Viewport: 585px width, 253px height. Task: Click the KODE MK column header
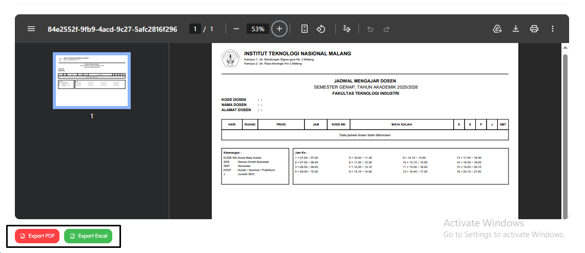click(x=339, y=124)
